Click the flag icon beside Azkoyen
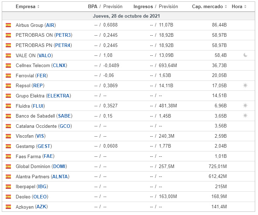Viewport: 258px width, 215px height. tap(8, 207)
